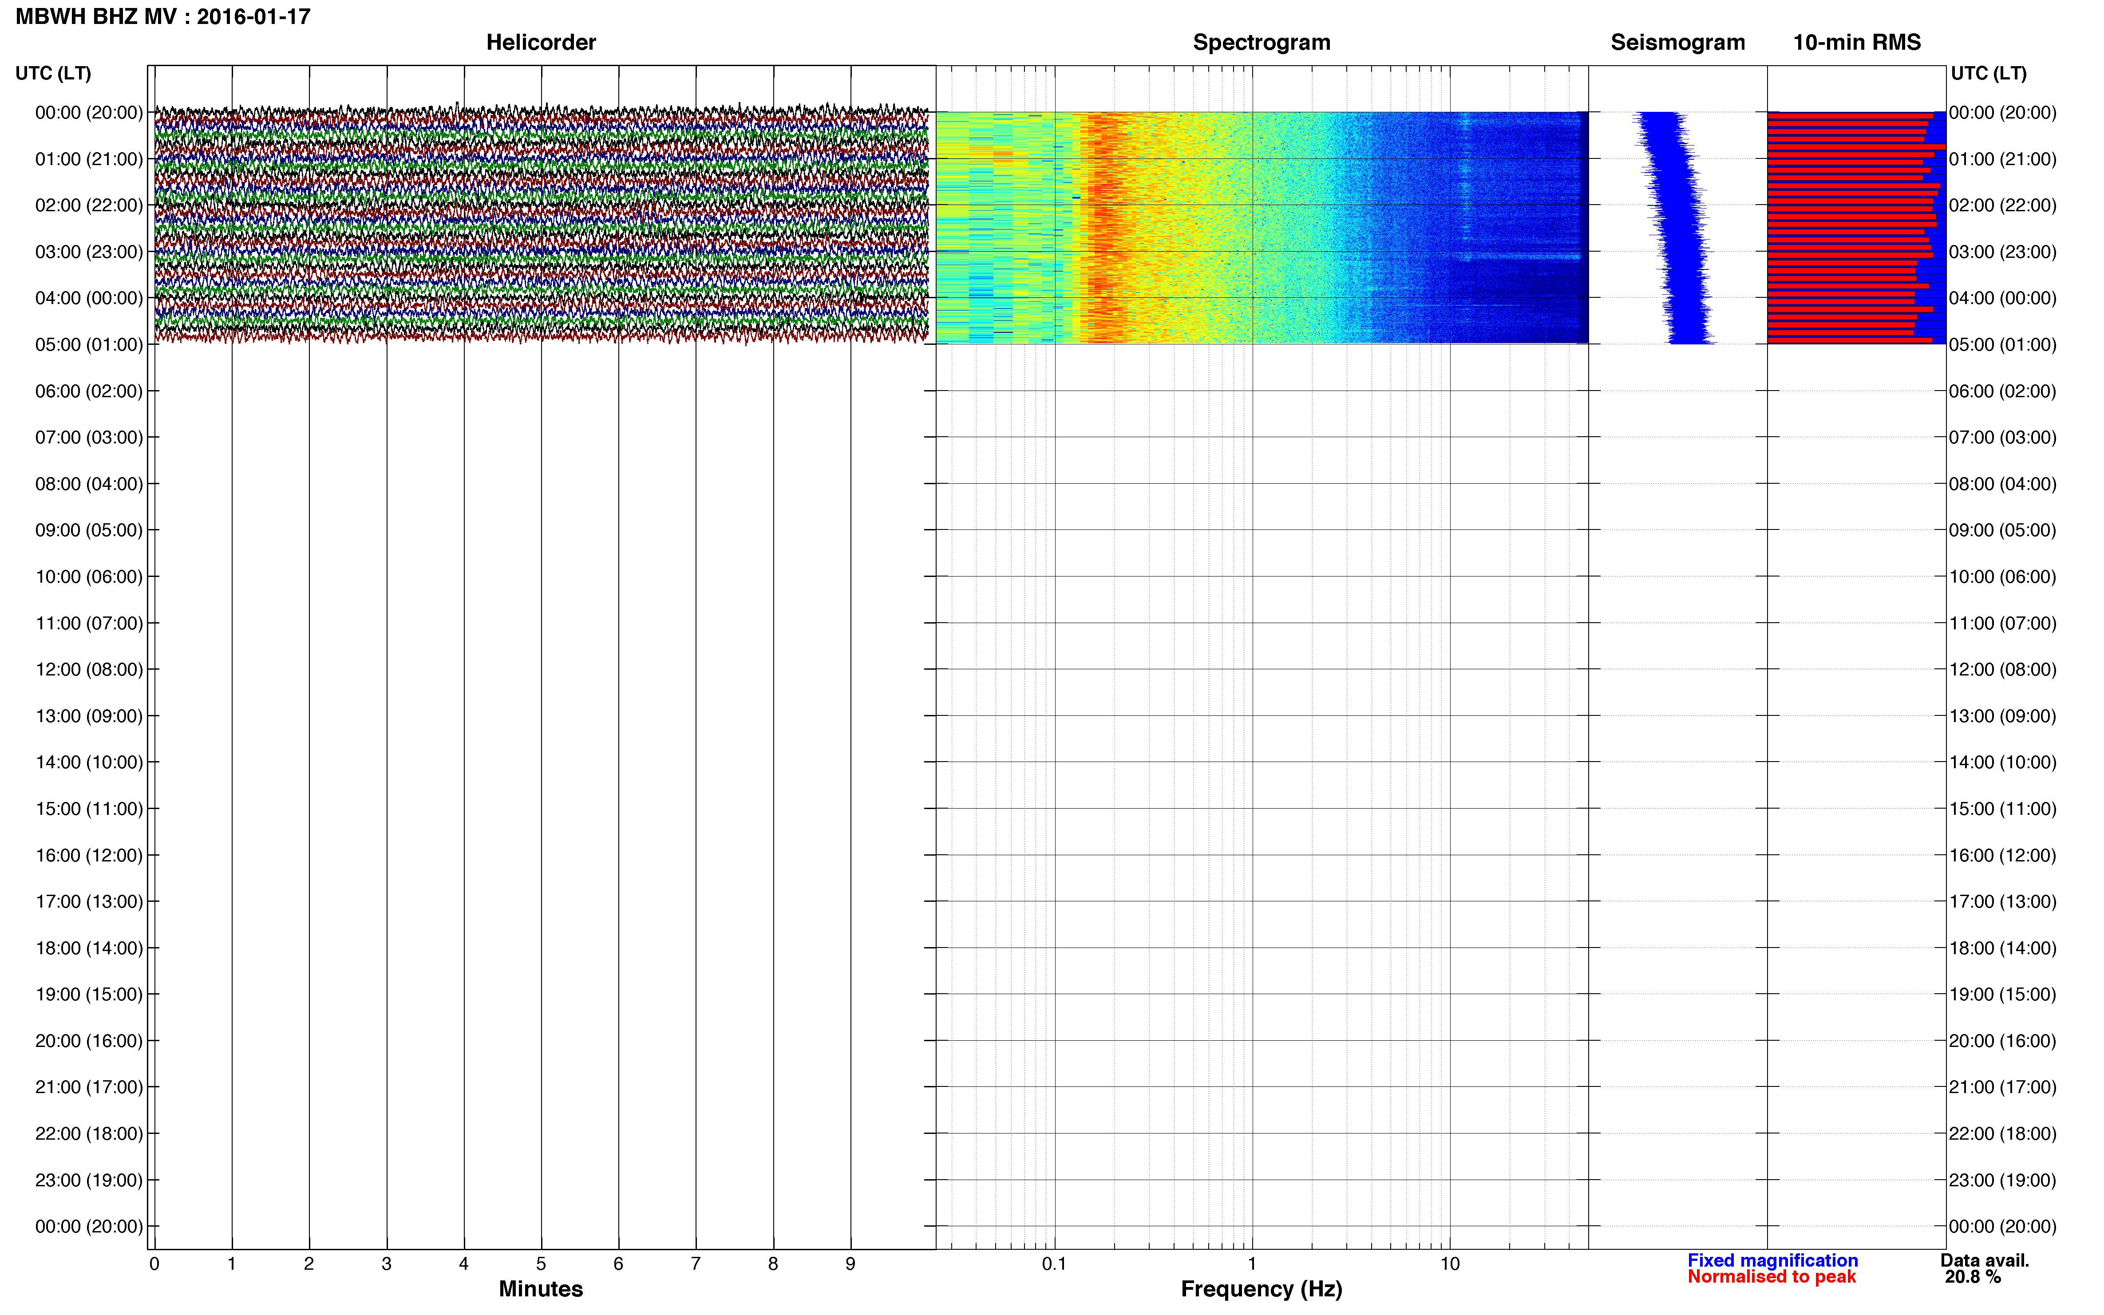Click the left 10:00 (06:00) time label
This screenshot has height=1315, width=2104.
89,577
